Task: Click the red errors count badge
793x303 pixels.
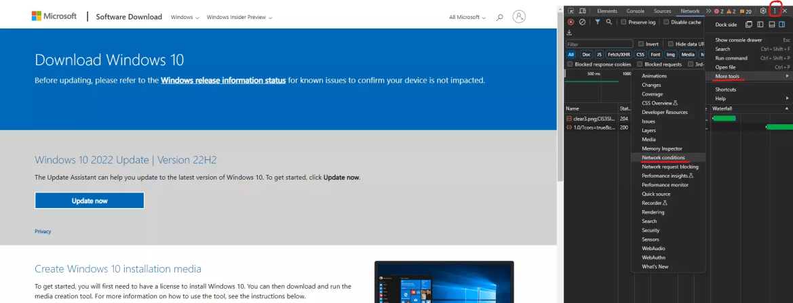Action: point(718,11)
